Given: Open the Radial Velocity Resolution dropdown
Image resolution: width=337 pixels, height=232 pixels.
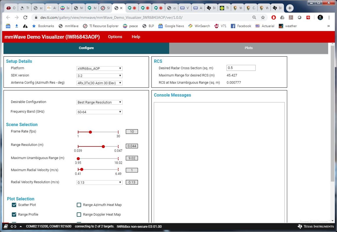Looking at the screenshot, I should tap(99, 183).
